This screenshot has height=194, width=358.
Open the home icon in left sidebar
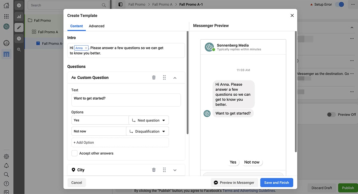(6, 5)
